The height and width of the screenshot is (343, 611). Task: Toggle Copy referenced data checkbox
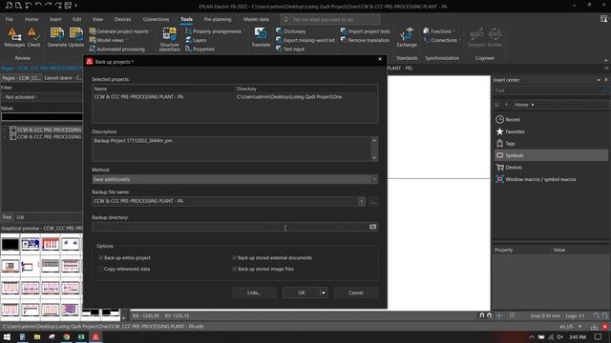(100, 269)
